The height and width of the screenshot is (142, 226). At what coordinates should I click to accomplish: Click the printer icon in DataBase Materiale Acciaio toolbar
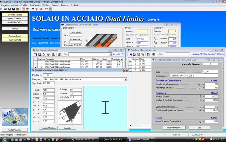click(x=148, y=54)
